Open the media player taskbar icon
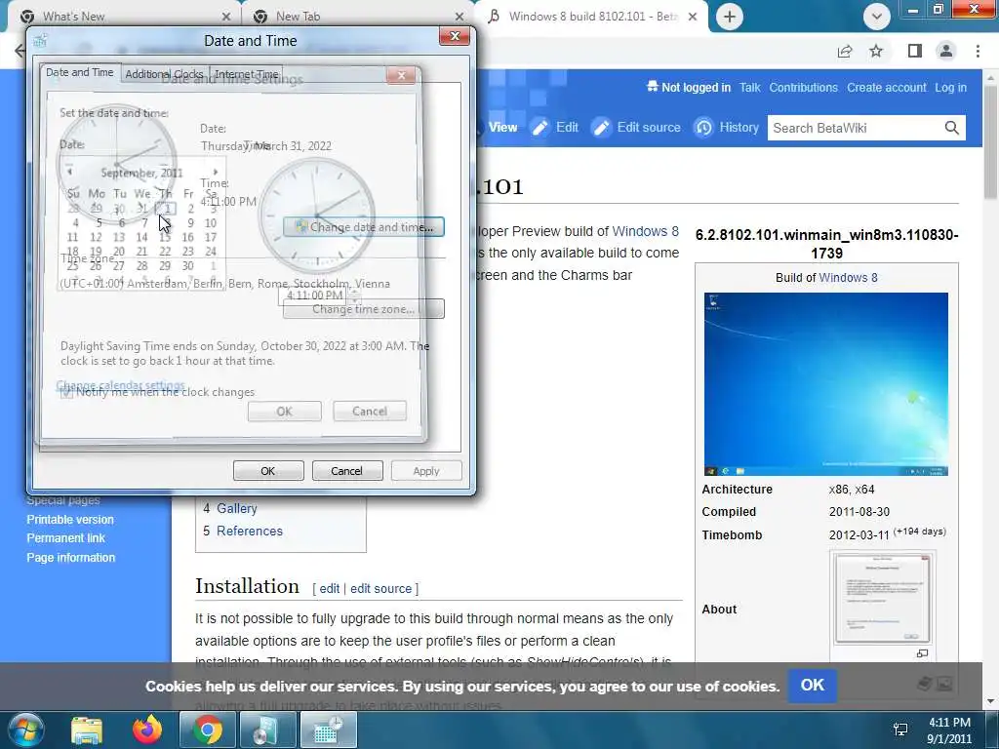Image resolution: width=999 pixels, height=749 pixels. click(x=266, y=729)
